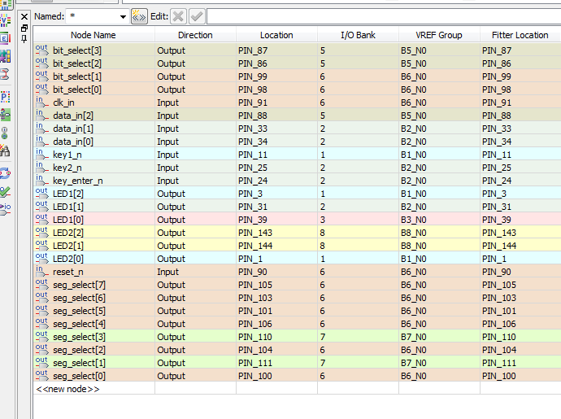Click the Edit confirm checkmark button
561x419 pixels.
tap(196, 16)
